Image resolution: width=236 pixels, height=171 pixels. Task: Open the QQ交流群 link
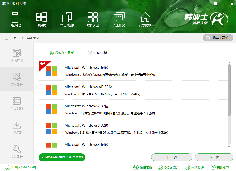(168, 167)
